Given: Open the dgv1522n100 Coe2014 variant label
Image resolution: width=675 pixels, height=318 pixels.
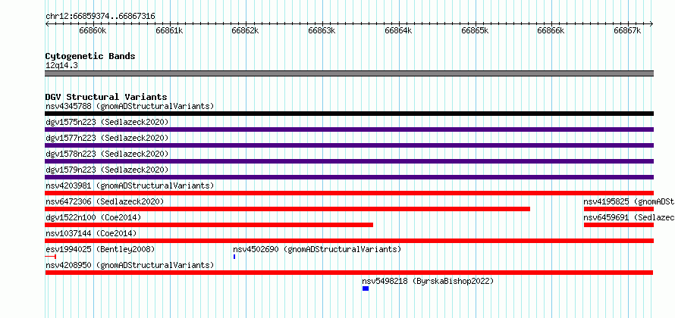Looking at the screenshot, I should coord(93,217).
